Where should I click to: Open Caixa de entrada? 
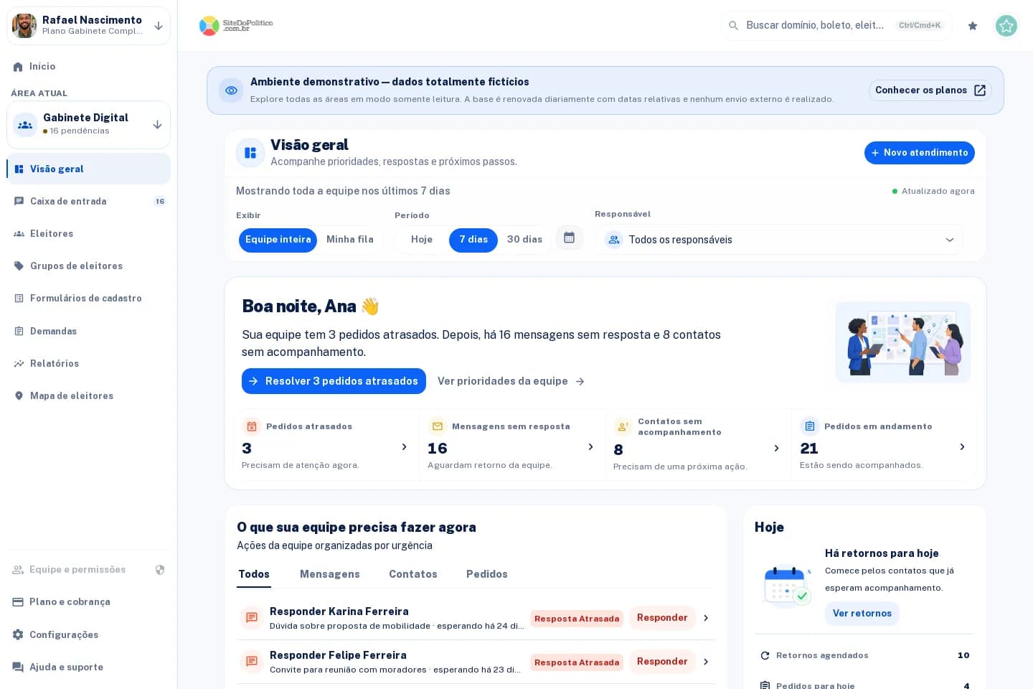click(x=89, y=202)
